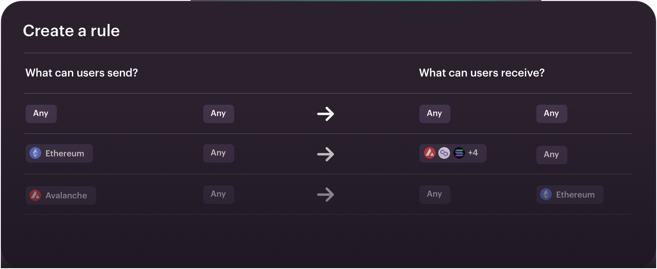Click the What can users send heading
This screenshot has width=657, height=269.
[81, 72]
